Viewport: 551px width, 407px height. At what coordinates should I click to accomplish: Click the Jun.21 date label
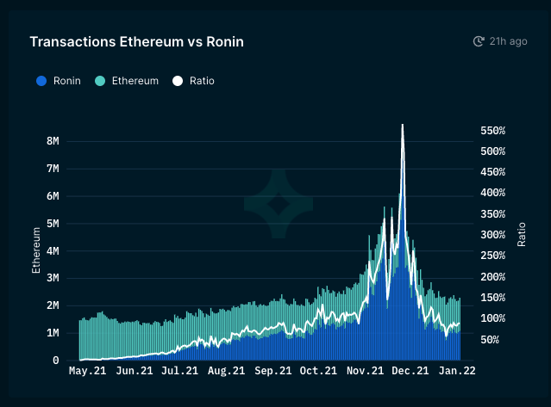(135, 371)
